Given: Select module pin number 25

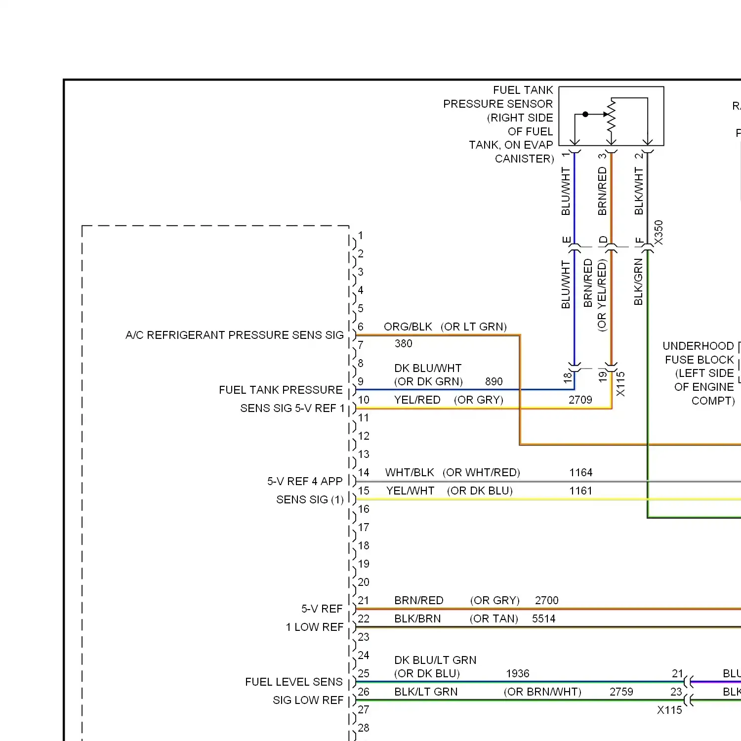Looking at the screenshot, I should coord(364,673).
